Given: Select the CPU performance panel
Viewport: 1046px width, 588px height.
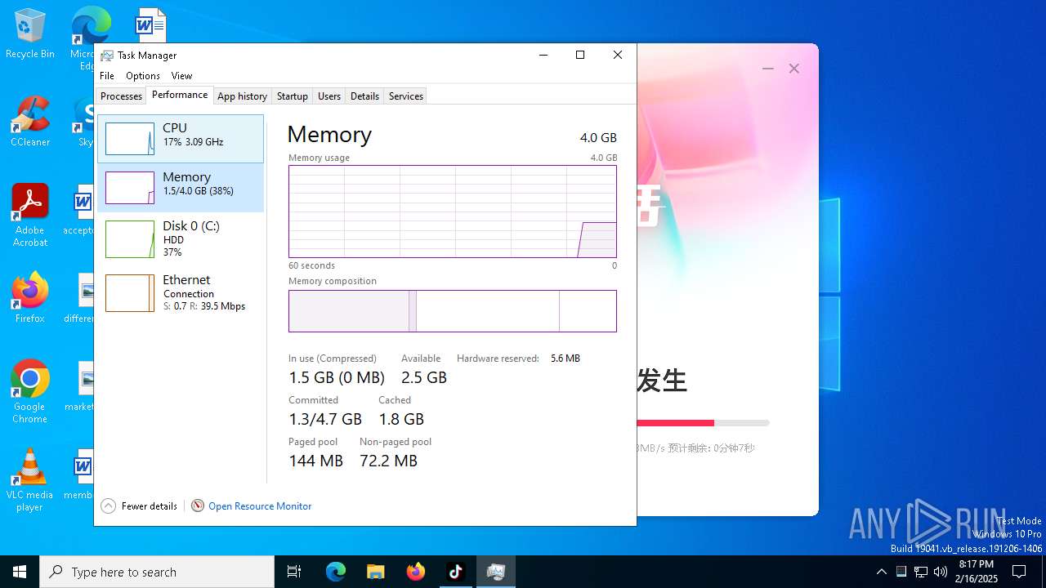Looking at the screenshot, I should (181, 139).
